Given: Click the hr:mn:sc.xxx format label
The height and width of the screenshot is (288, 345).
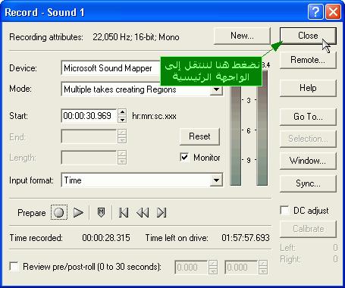Looking at the screenshot, I should 154,116.
